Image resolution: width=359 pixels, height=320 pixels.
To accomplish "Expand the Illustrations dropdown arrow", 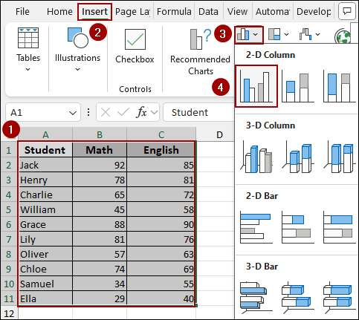I will (x=77, y=69).
